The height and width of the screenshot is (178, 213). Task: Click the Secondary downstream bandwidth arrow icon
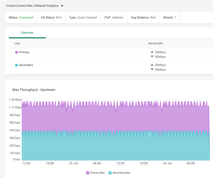point(152,69)
